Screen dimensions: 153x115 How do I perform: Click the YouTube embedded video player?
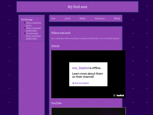(x=88, y=111)
